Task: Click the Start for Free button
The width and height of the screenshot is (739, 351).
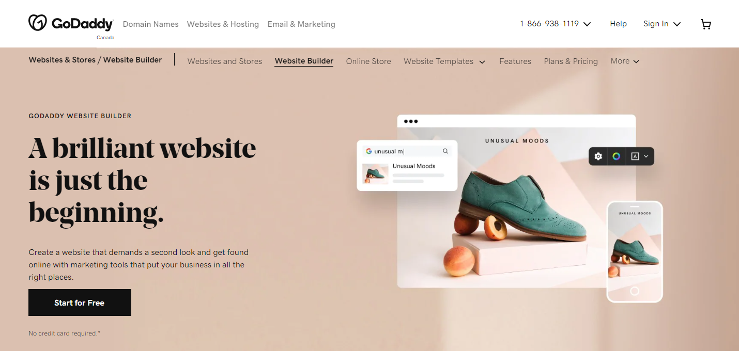Action: 80,302
